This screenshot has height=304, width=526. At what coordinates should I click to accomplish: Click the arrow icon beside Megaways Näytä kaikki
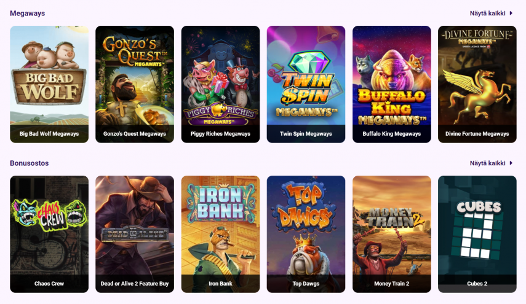[x=511, y=14]
